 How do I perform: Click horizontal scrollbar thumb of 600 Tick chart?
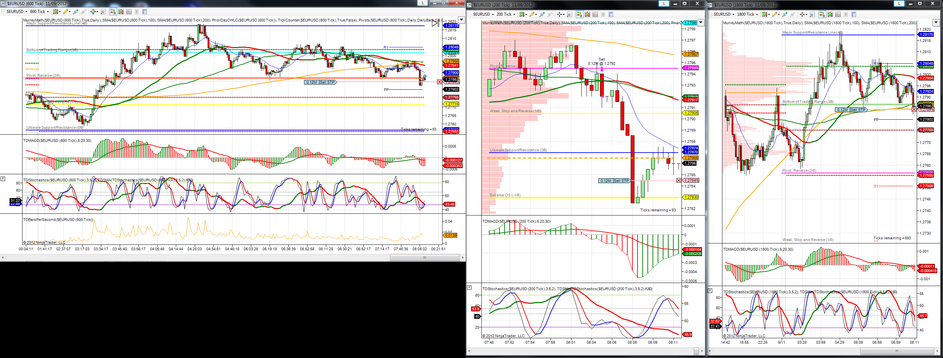(425, 257)
